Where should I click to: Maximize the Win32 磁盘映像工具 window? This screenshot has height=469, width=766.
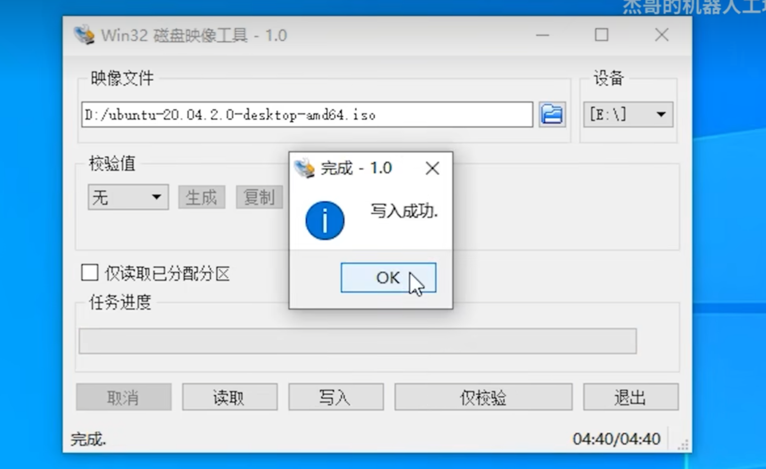tap(601, 35)
